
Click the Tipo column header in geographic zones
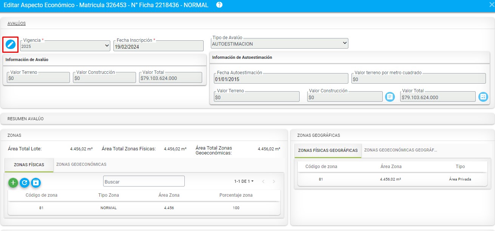click(x=460, y=166)
